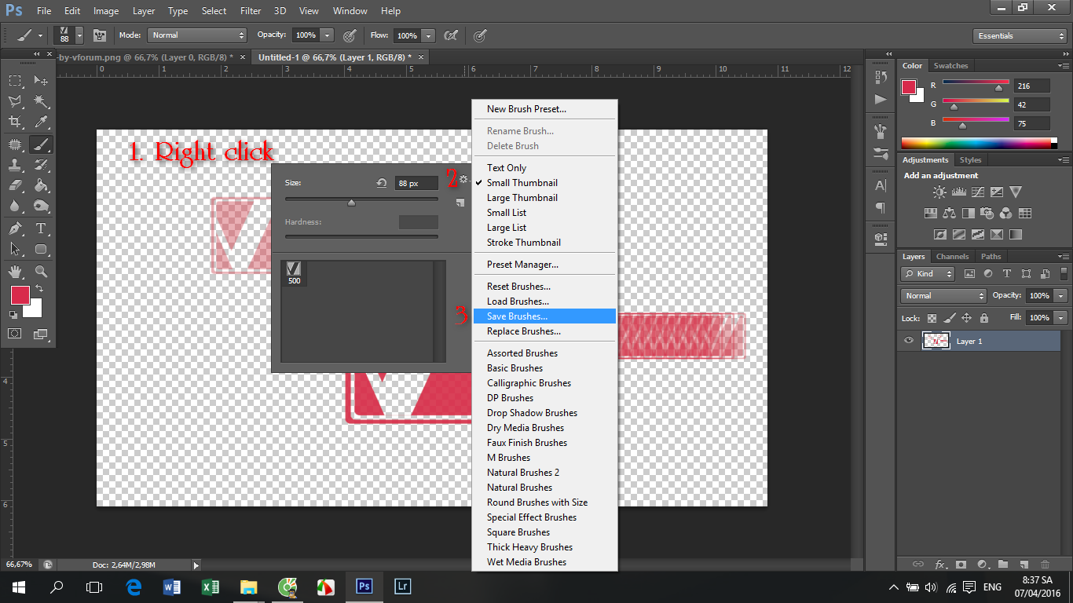Select the Move tool
This screenshot has height=603, width=1073.
41,81
